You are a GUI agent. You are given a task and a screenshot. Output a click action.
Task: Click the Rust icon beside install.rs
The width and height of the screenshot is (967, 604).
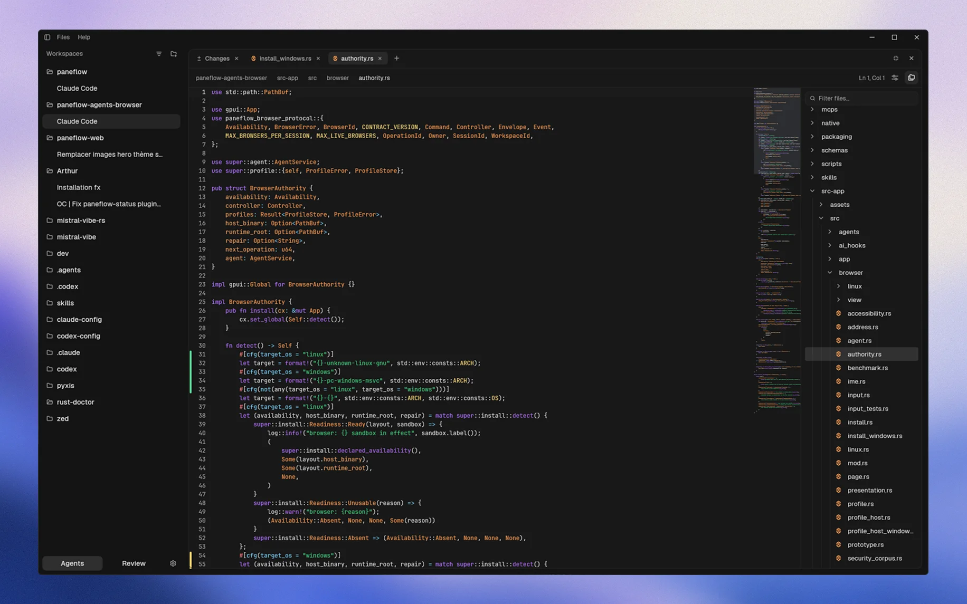(x=839, y=422)
